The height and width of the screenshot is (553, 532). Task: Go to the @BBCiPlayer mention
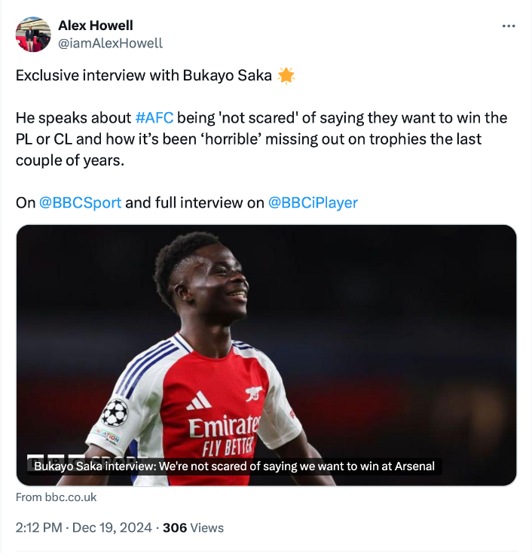click(x=313, y=202)
